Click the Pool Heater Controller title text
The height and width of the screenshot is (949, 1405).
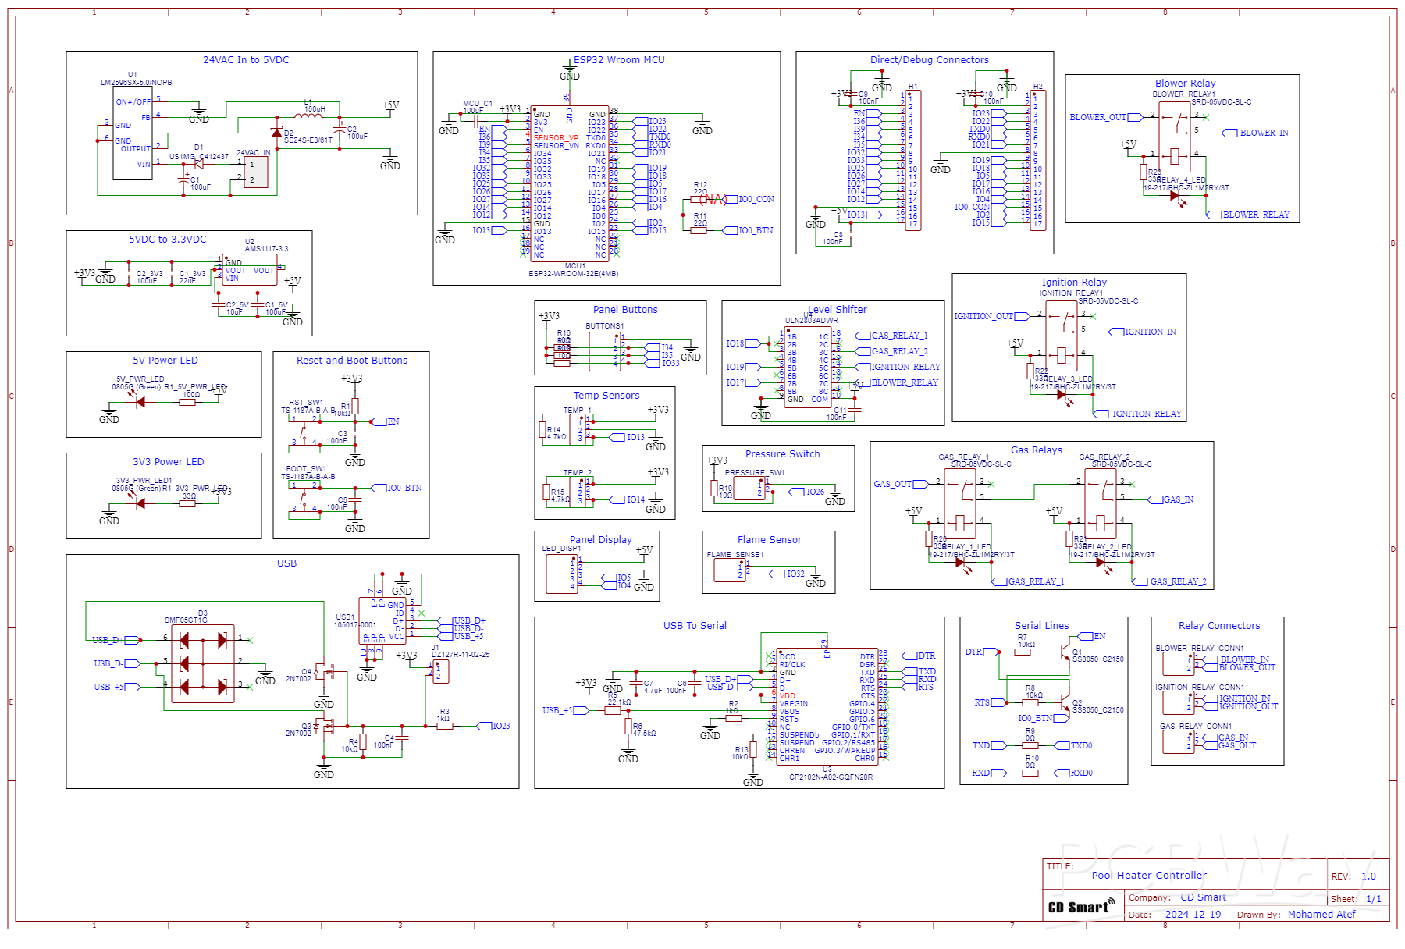1148,875
